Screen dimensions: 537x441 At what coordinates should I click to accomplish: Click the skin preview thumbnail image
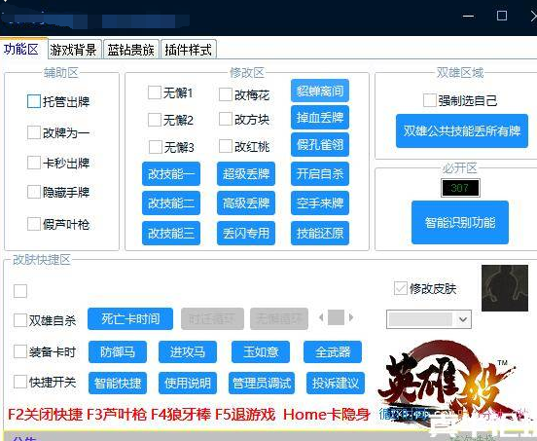[505, 288]
